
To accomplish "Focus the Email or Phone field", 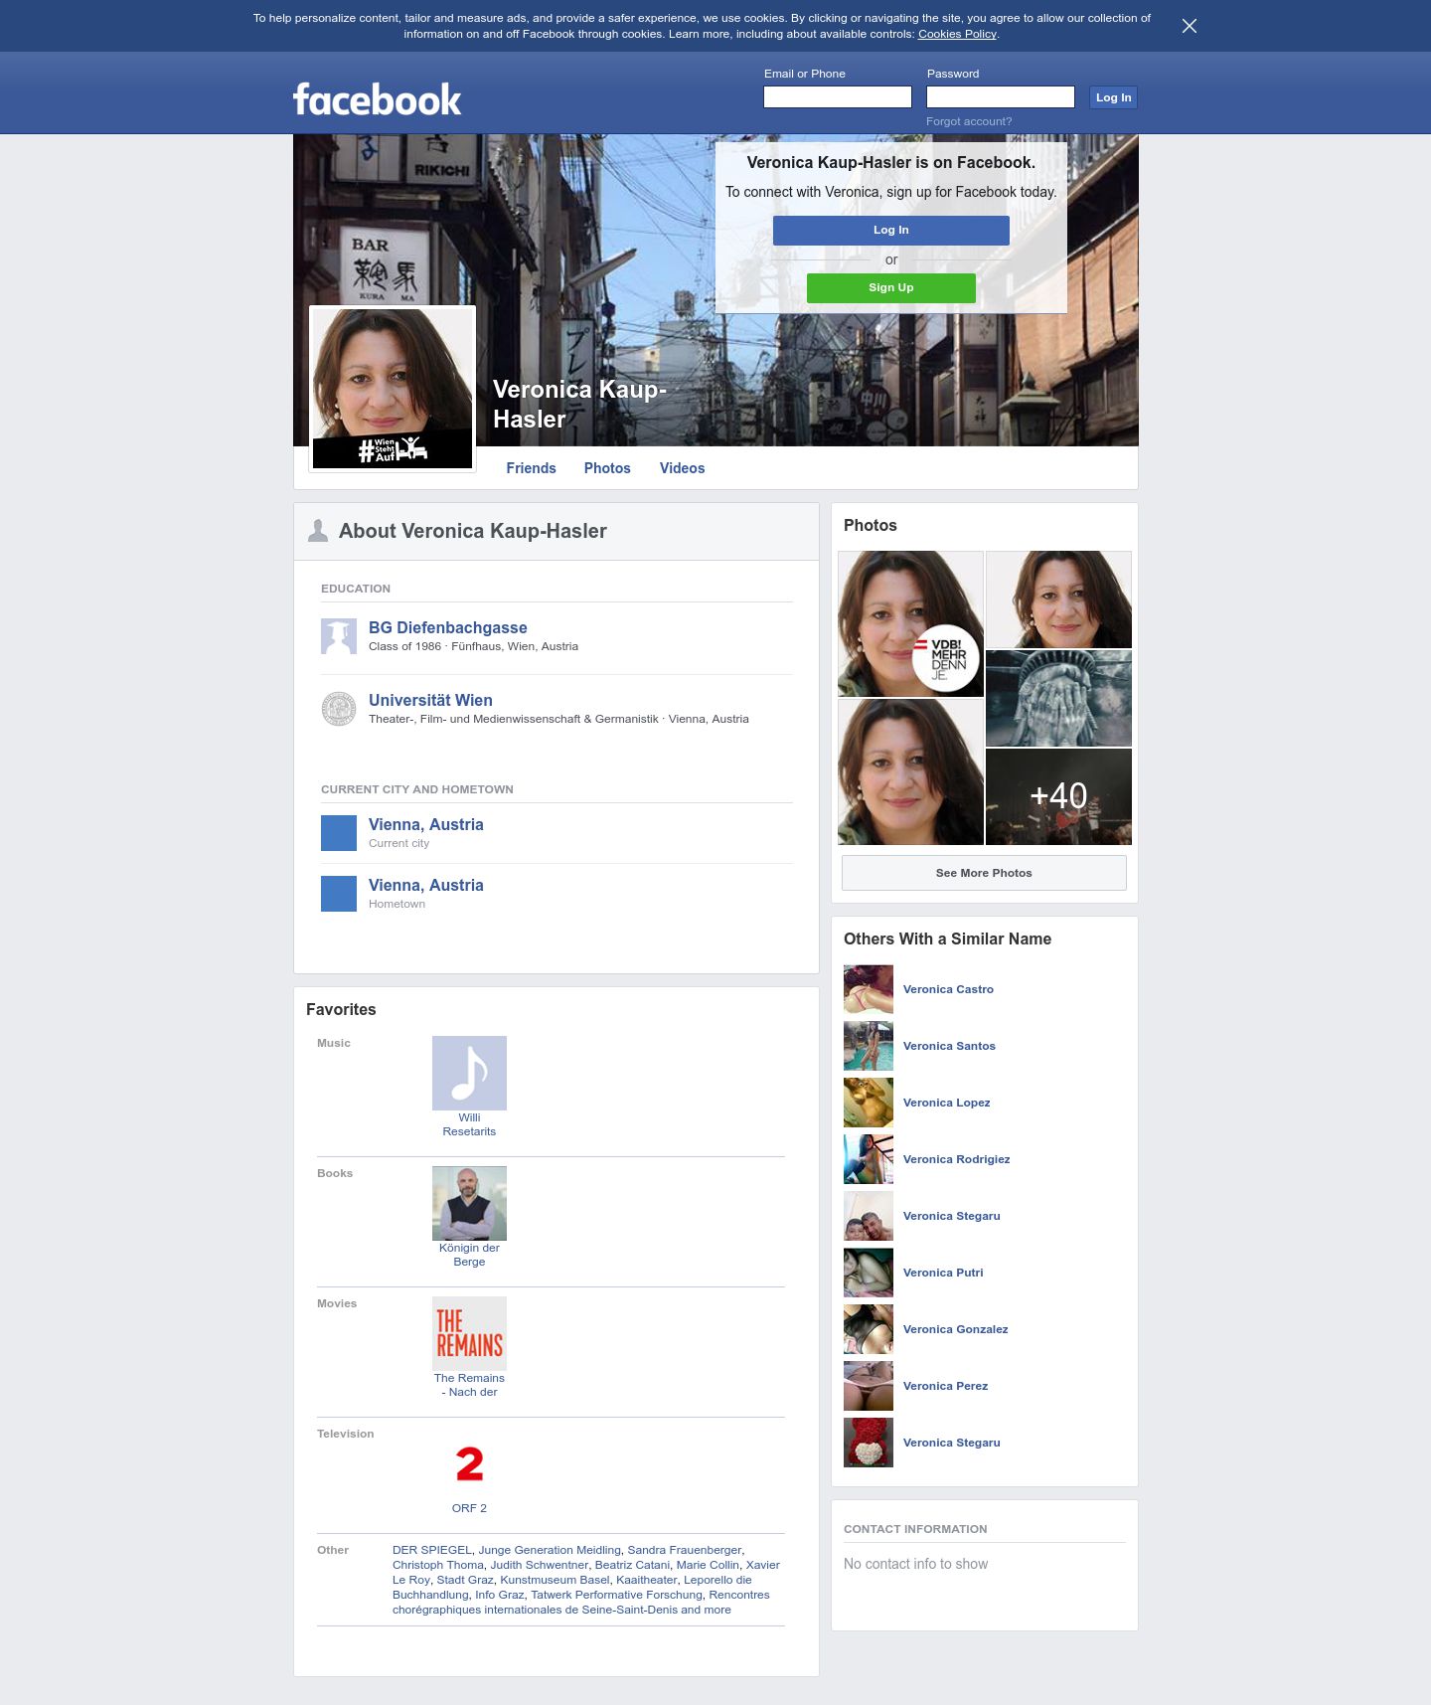I will click(x=838, y=96).
